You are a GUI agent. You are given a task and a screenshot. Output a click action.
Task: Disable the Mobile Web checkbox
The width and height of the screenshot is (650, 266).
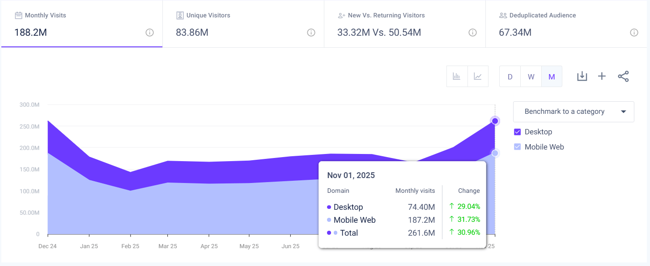(x=518, y=146)
